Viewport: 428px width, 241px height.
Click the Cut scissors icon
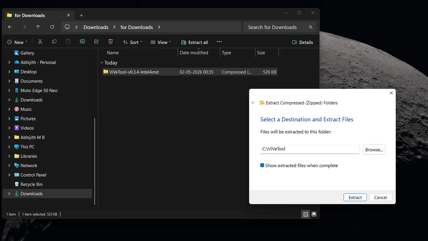[40, 42]
